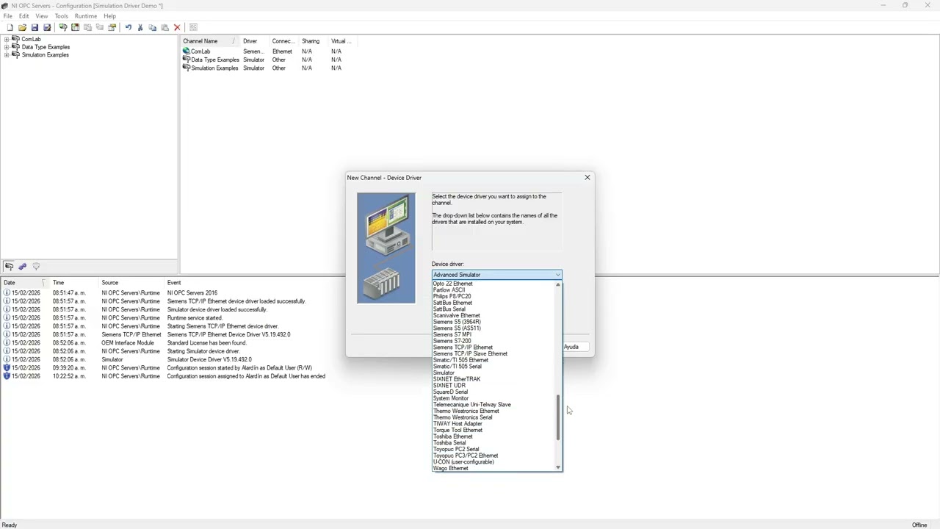Click the driver list scroll down arrow
This screenshot has width=940, height=529.
pos(558,467)
